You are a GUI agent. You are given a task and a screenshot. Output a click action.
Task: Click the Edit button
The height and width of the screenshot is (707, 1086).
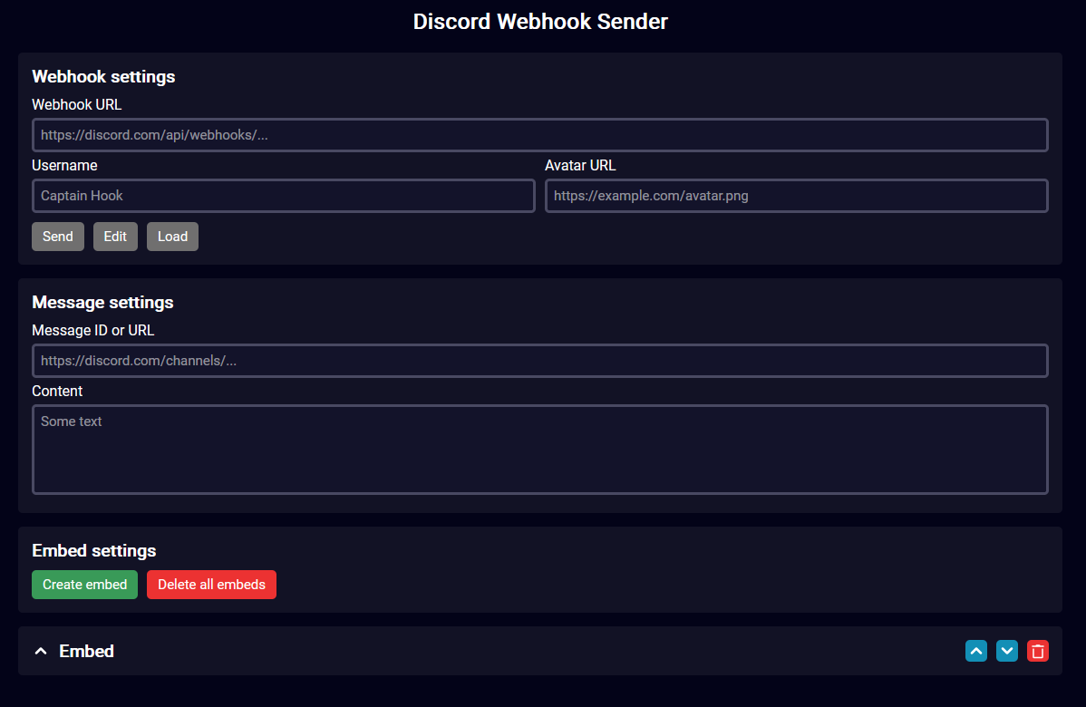click(115, 237)
